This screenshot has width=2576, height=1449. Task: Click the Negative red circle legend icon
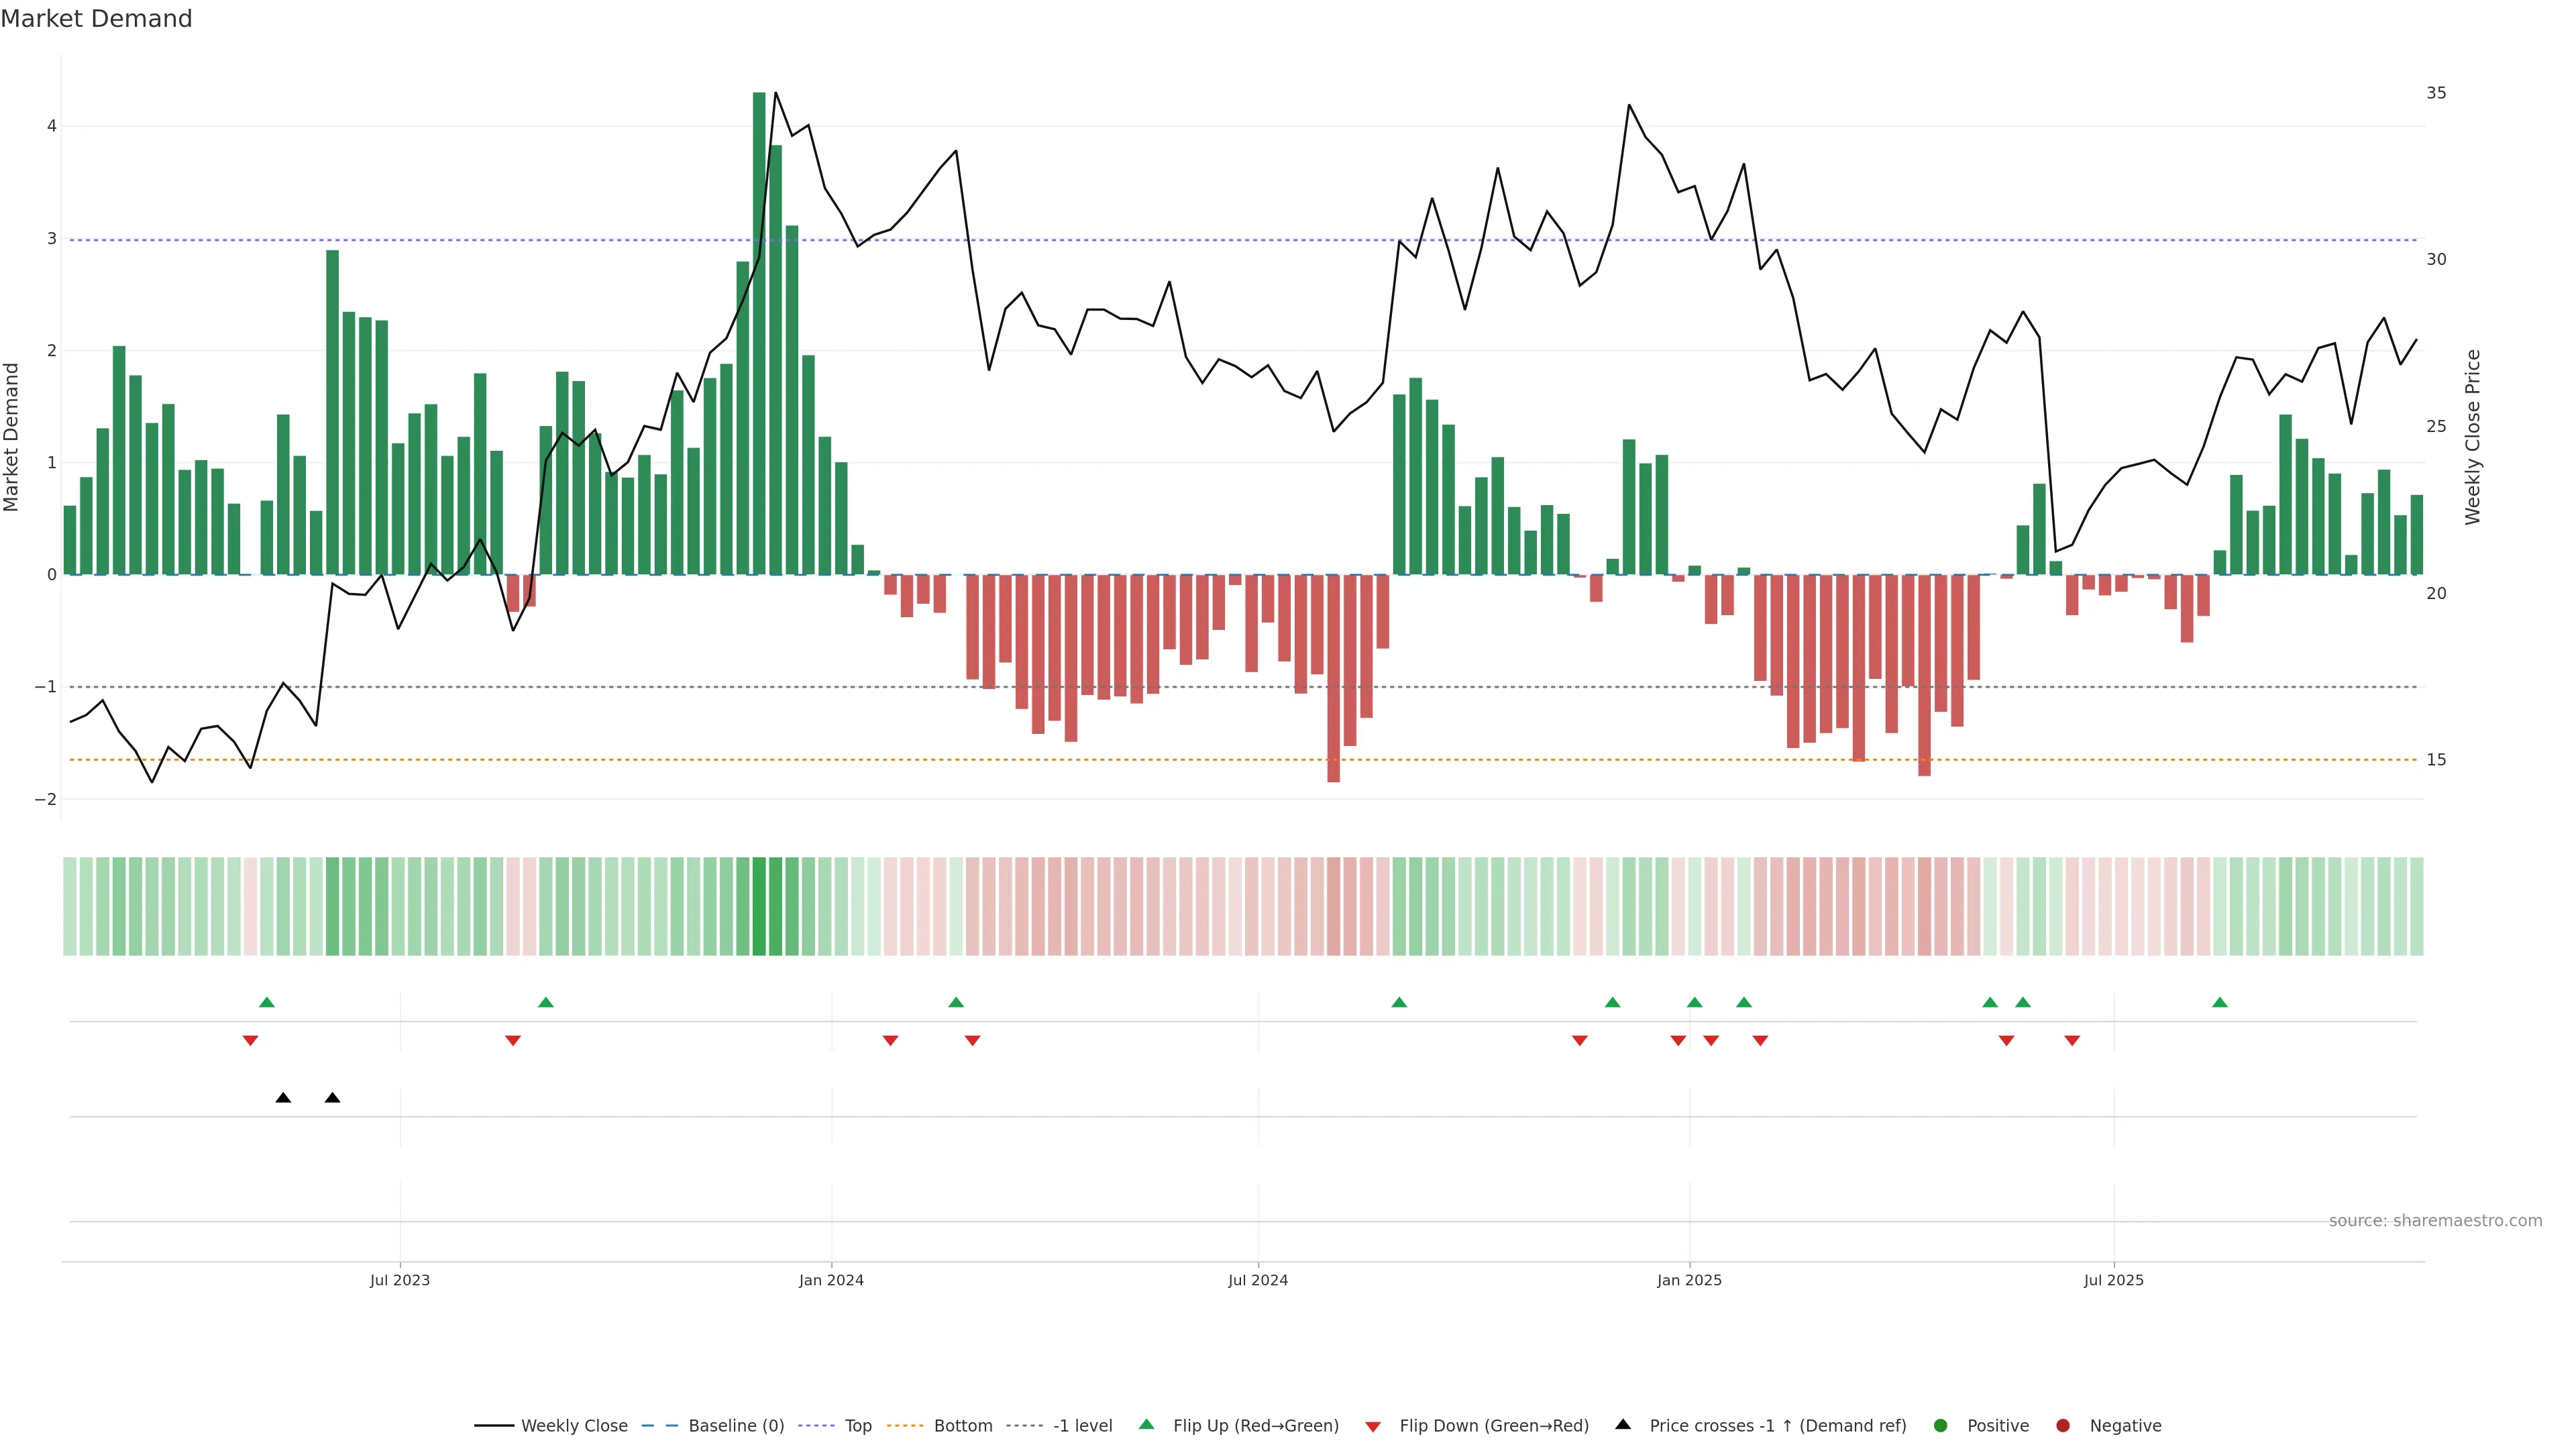[2063, 1426]
